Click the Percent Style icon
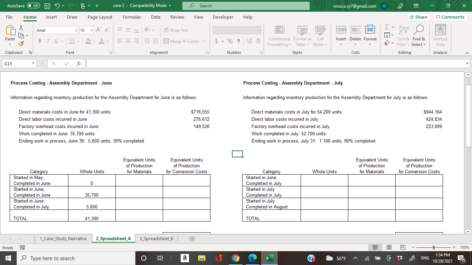 click(229, 41)
